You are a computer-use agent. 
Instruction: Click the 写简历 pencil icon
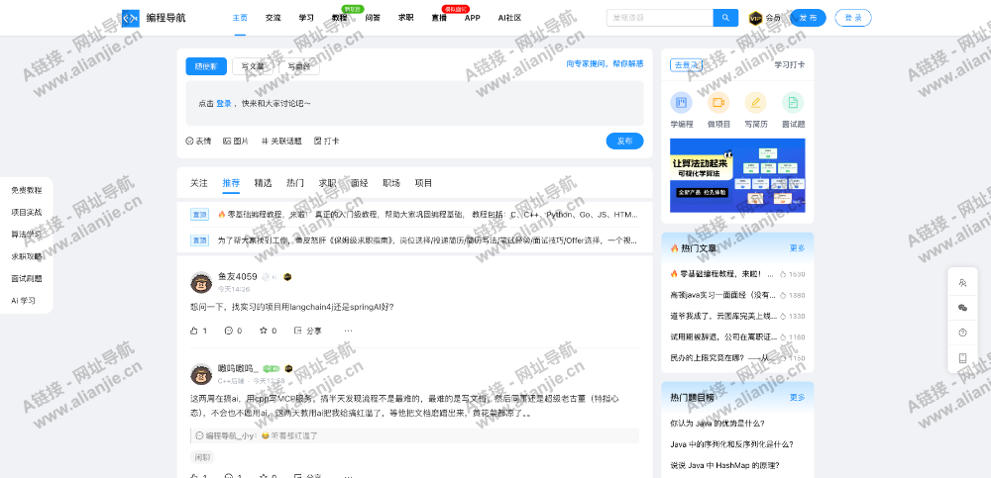point(755,102)
